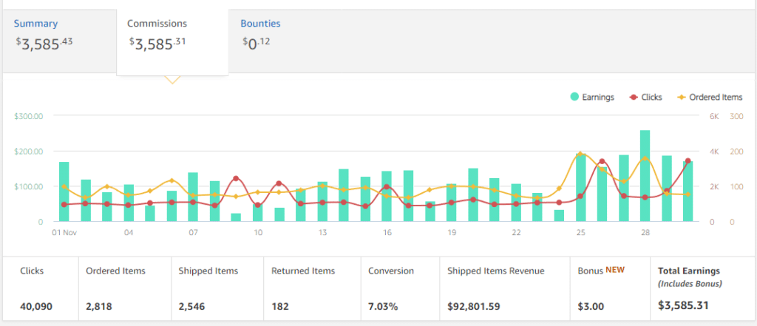Click the Total Earnings value $3,585.31
757x326 pixels.
[682, 305]
